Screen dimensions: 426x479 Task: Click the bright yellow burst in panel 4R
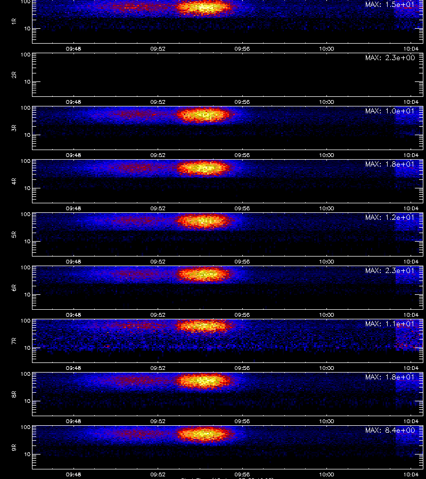(x=204, y=168)
